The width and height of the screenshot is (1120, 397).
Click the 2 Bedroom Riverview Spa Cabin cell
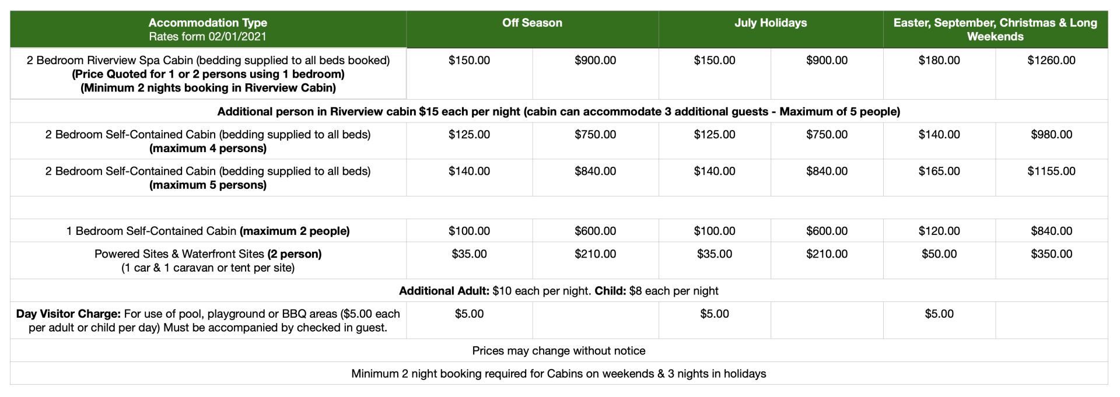pos(208,74)
